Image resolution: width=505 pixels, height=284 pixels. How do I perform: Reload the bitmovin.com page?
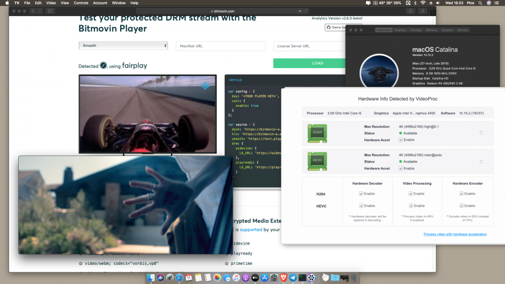point(306,11)
